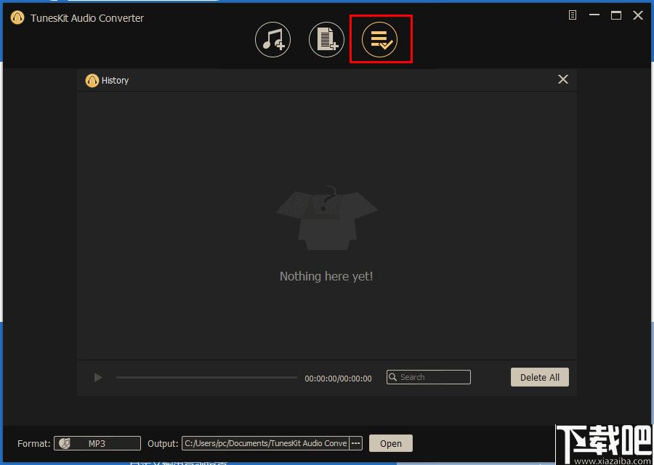The image size is (654, 465).
Task: Click the magnifier search icon
Action: point(392,377)
